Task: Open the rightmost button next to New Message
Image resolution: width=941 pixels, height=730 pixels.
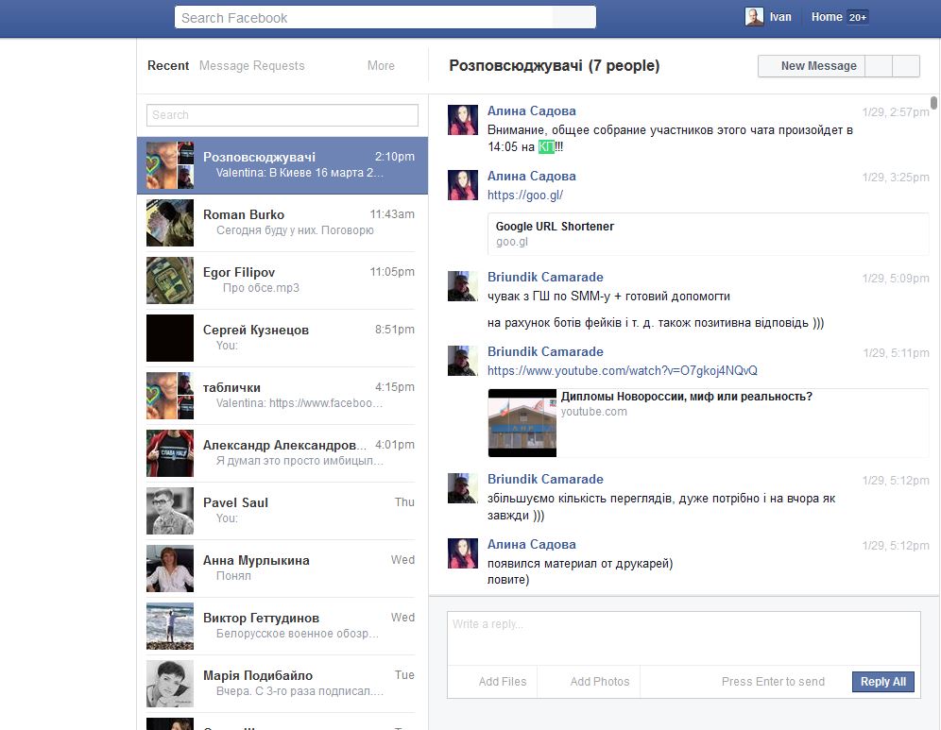Action: [x=906, y=66]
